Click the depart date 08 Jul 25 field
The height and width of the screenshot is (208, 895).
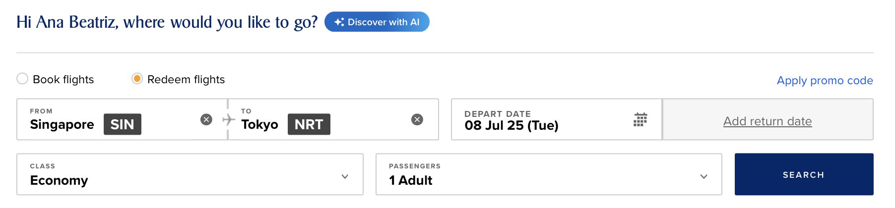point(557,119)
